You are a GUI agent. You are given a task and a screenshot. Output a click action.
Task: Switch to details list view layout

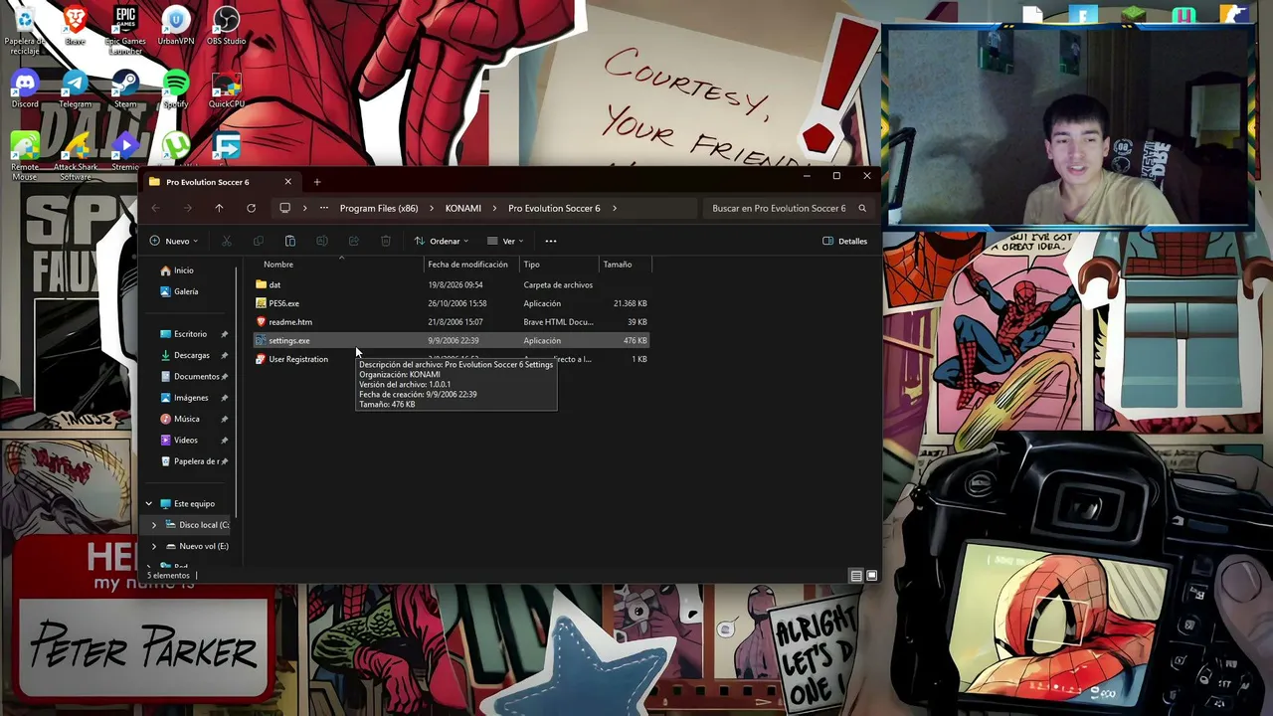point(855,575)
